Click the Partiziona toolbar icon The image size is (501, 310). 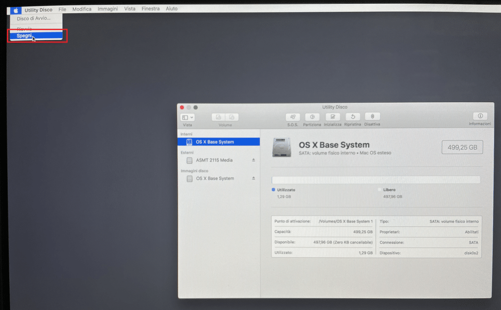pos(312,117)
